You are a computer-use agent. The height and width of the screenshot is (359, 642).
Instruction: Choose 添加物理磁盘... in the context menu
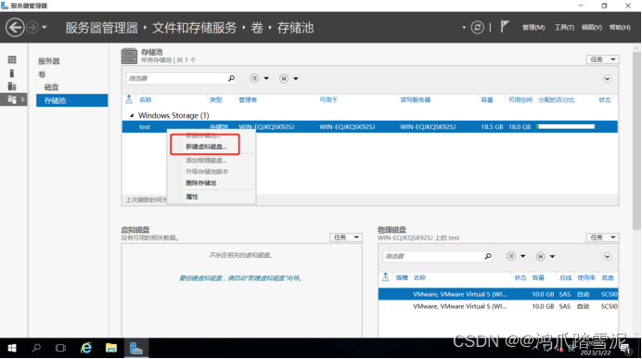pos(206,160)
